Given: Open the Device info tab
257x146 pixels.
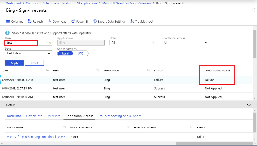Looking at the screenshot, I should point(34,116).
